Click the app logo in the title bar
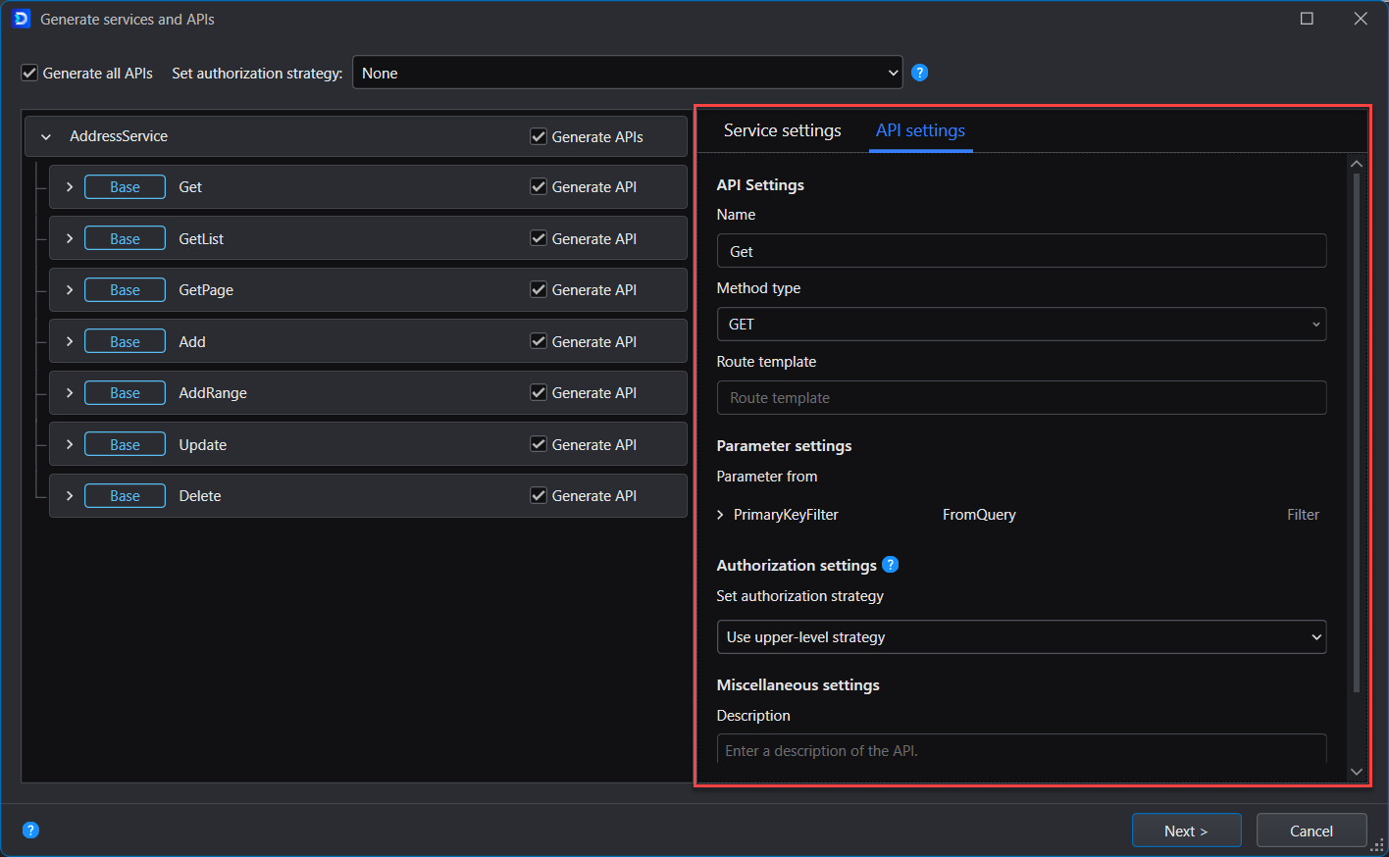1389x857 pixels. [21, 19]
